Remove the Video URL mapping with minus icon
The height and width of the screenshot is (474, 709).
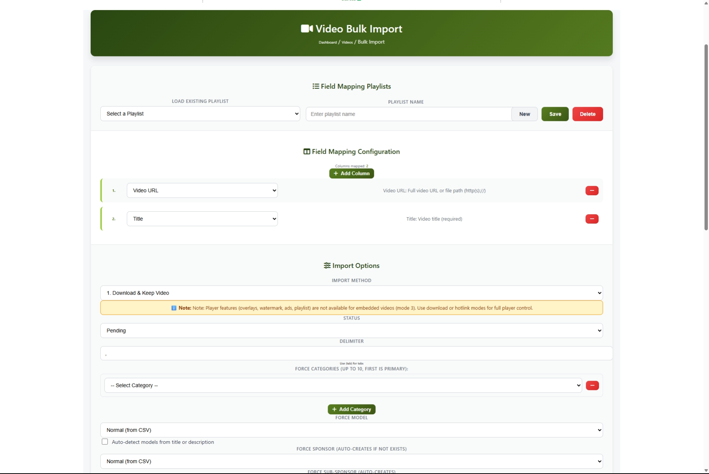tap(591, 190)
